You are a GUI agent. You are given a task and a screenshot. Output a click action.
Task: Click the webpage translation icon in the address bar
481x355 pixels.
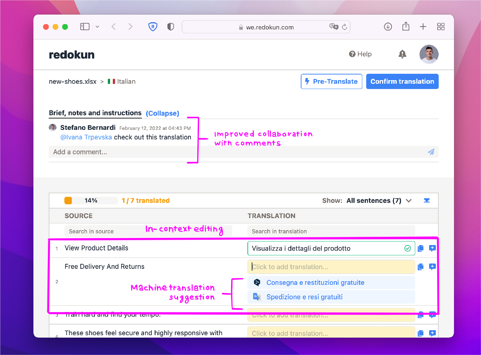[333, 27]
